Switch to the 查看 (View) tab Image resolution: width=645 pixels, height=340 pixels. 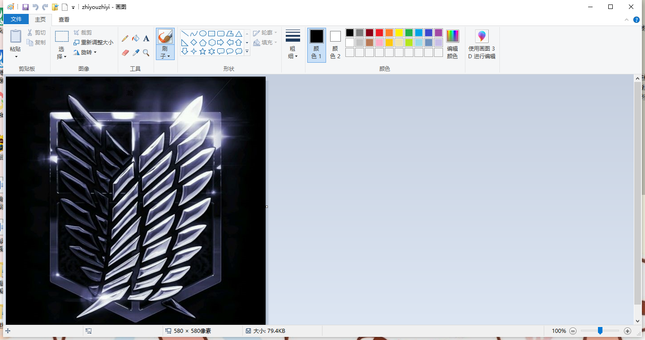tap(64, 19)
